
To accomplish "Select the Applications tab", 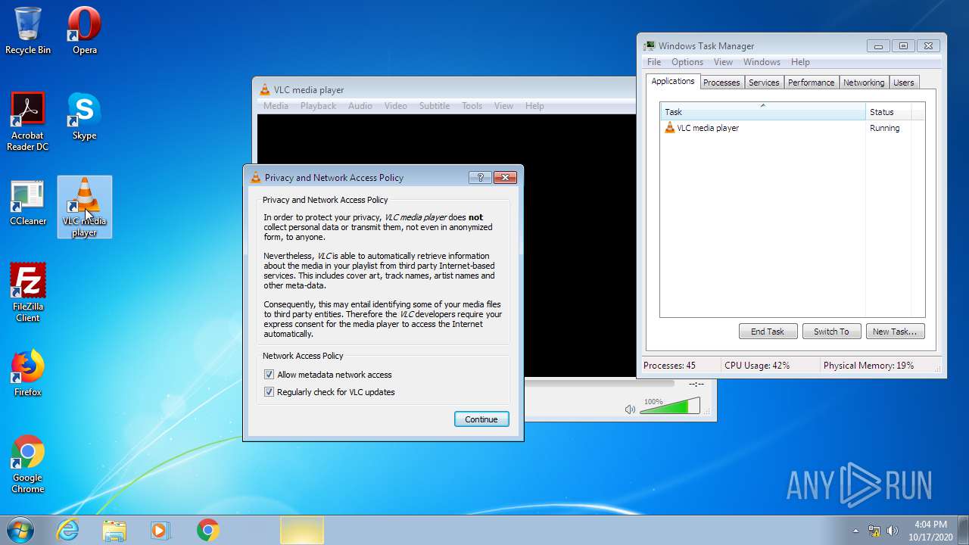I will click(x=673, y=82).
